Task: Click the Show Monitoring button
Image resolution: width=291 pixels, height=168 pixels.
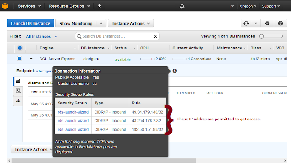Action: click(76, 23)
